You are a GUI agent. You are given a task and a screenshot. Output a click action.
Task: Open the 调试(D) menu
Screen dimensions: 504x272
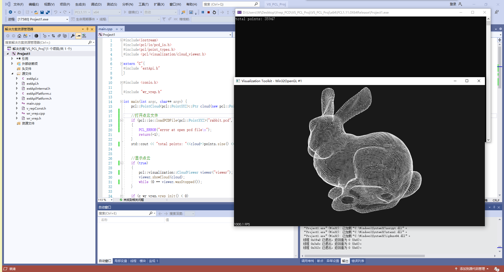[x=96, y=4]
